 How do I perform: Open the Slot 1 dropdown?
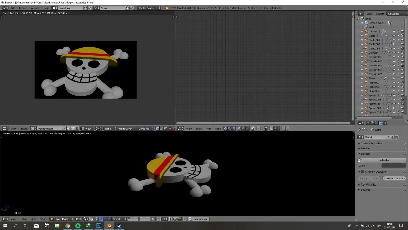coord(110,129)
